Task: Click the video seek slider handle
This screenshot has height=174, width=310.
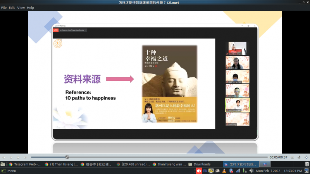Action: (67, 157)
